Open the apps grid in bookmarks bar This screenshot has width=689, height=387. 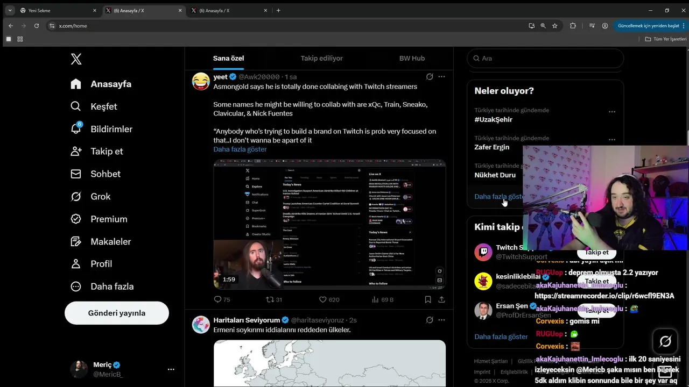pyautogui.click(x=20, y=39)
